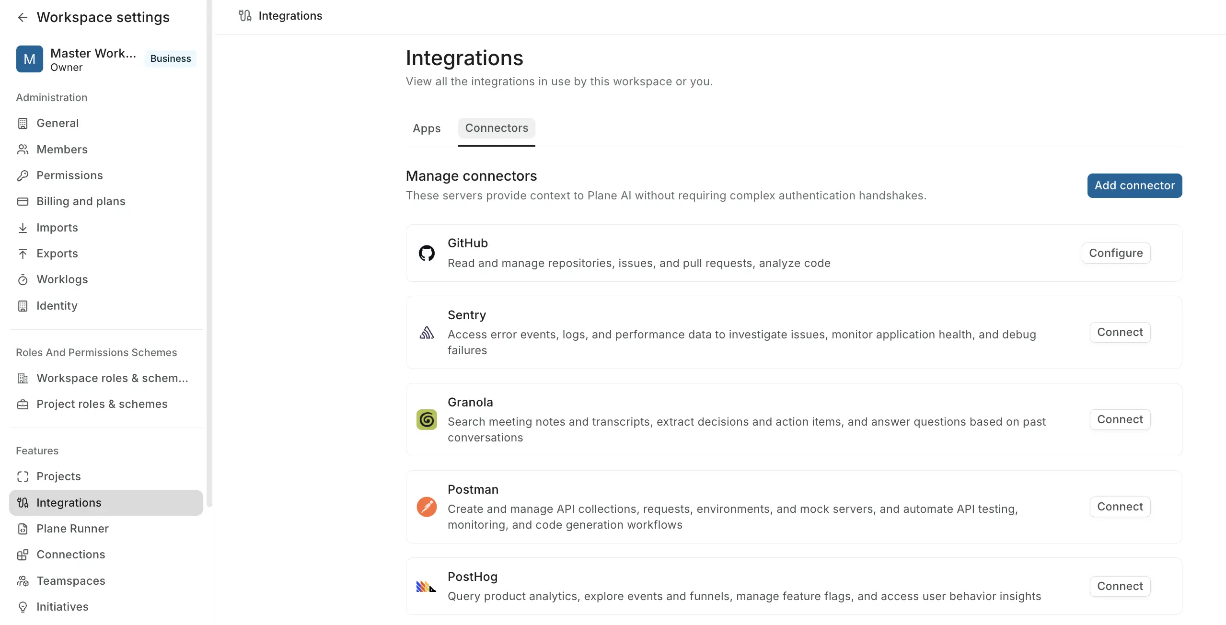Click the Workspace roles & schemes icon

point(23,378)
